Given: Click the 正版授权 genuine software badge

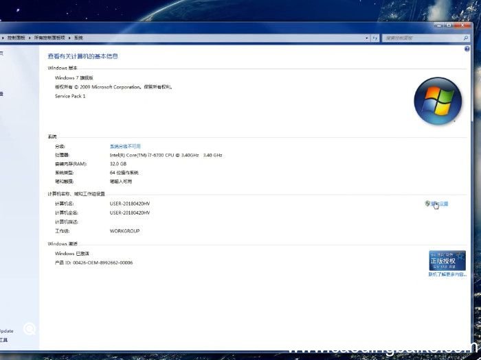Looking at the screenshot, I should 447,260.
